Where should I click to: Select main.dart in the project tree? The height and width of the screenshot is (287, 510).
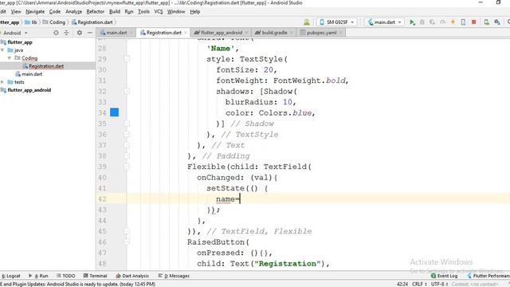pyautogui.click(x=32, y=74)
